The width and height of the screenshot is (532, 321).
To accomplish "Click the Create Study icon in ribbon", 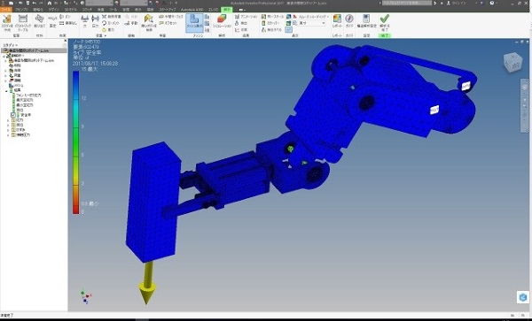I will point(7,23).
